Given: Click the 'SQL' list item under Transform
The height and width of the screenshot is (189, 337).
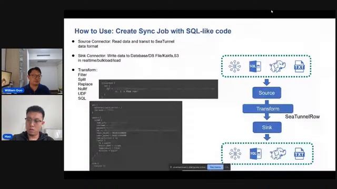Looking at the screenshot, I should pyautogui.click(x=82, y=98).
